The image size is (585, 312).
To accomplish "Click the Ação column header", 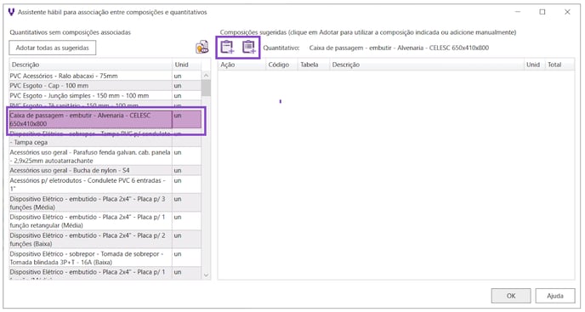I will [241, 65].
